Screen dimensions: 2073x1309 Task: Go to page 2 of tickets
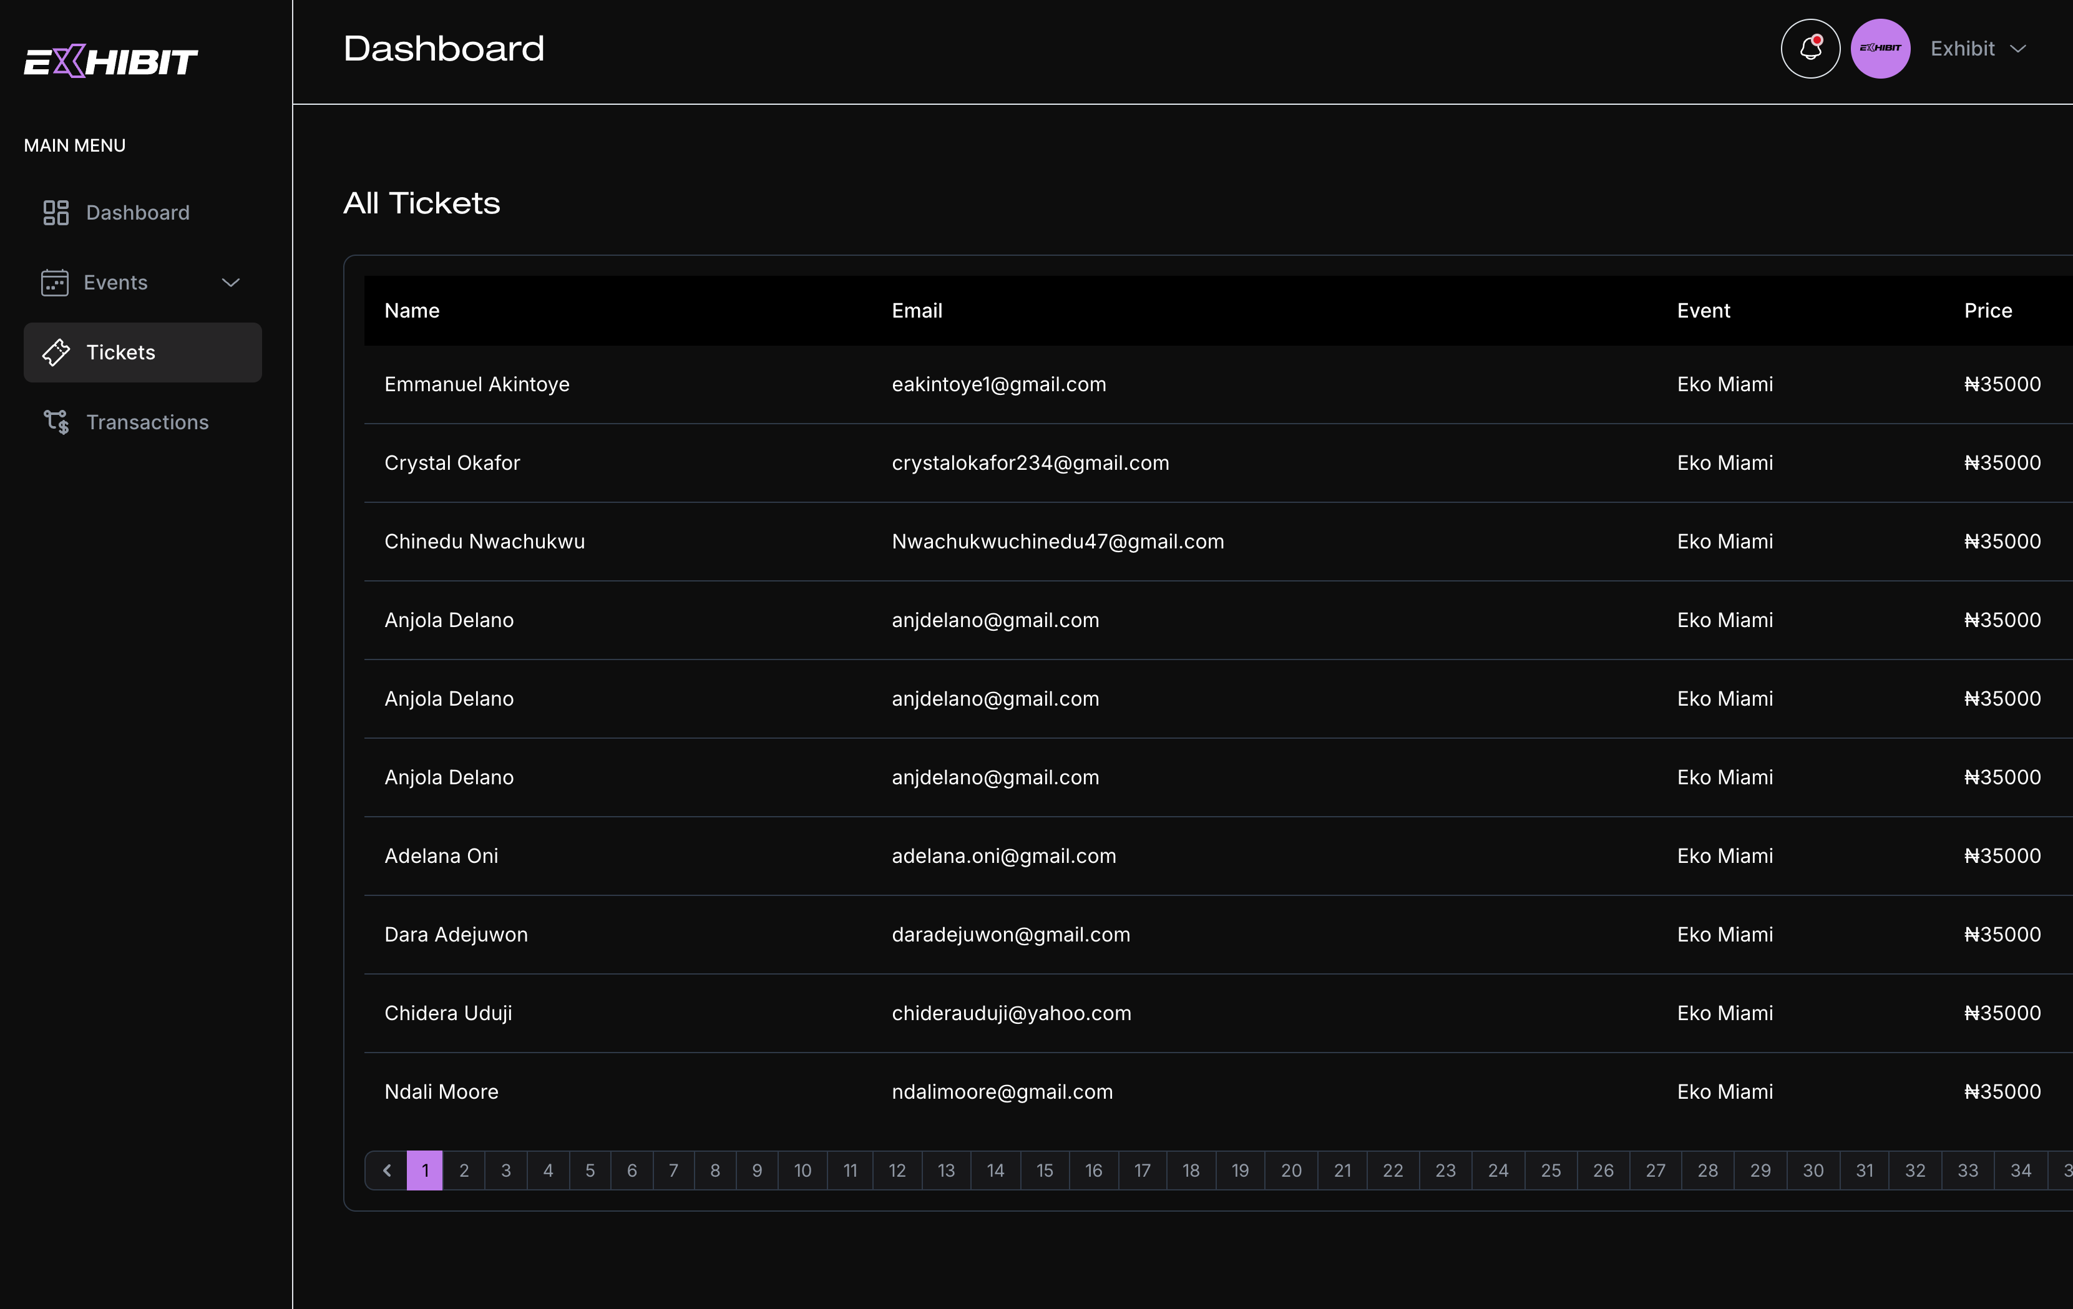pyautogui.click(x=464, y=1170)
